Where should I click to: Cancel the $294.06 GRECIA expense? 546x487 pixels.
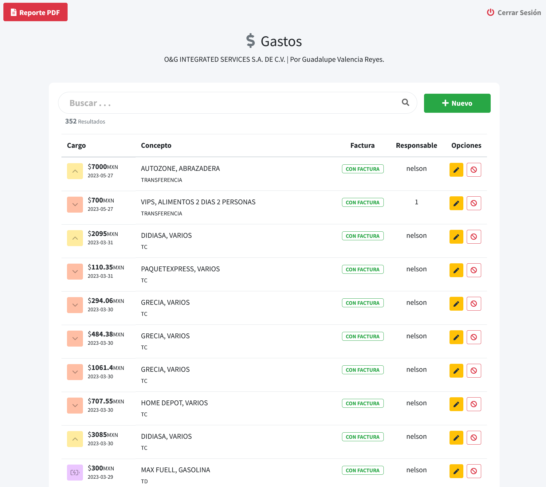tap(473, 304)
